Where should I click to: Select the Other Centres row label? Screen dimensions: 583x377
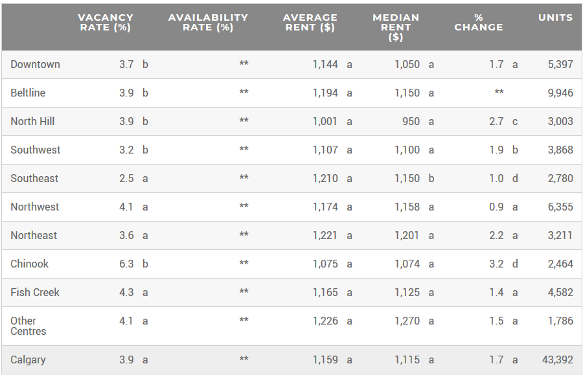click(x=29, y=326)
